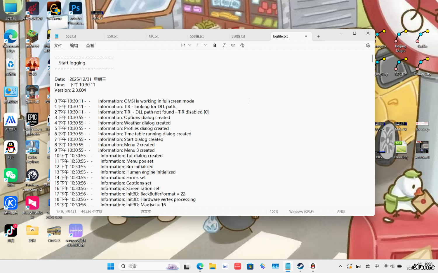Click the 'Version: 2.3.004' line
Image resolution: width=438 pixels, height=273 pixels.
pos(70,90)
